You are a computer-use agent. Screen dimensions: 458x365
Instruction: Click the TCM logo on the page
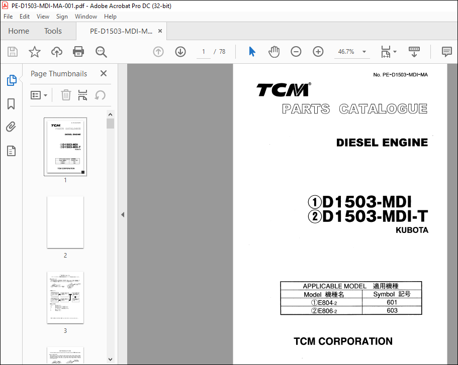point(284,89)
